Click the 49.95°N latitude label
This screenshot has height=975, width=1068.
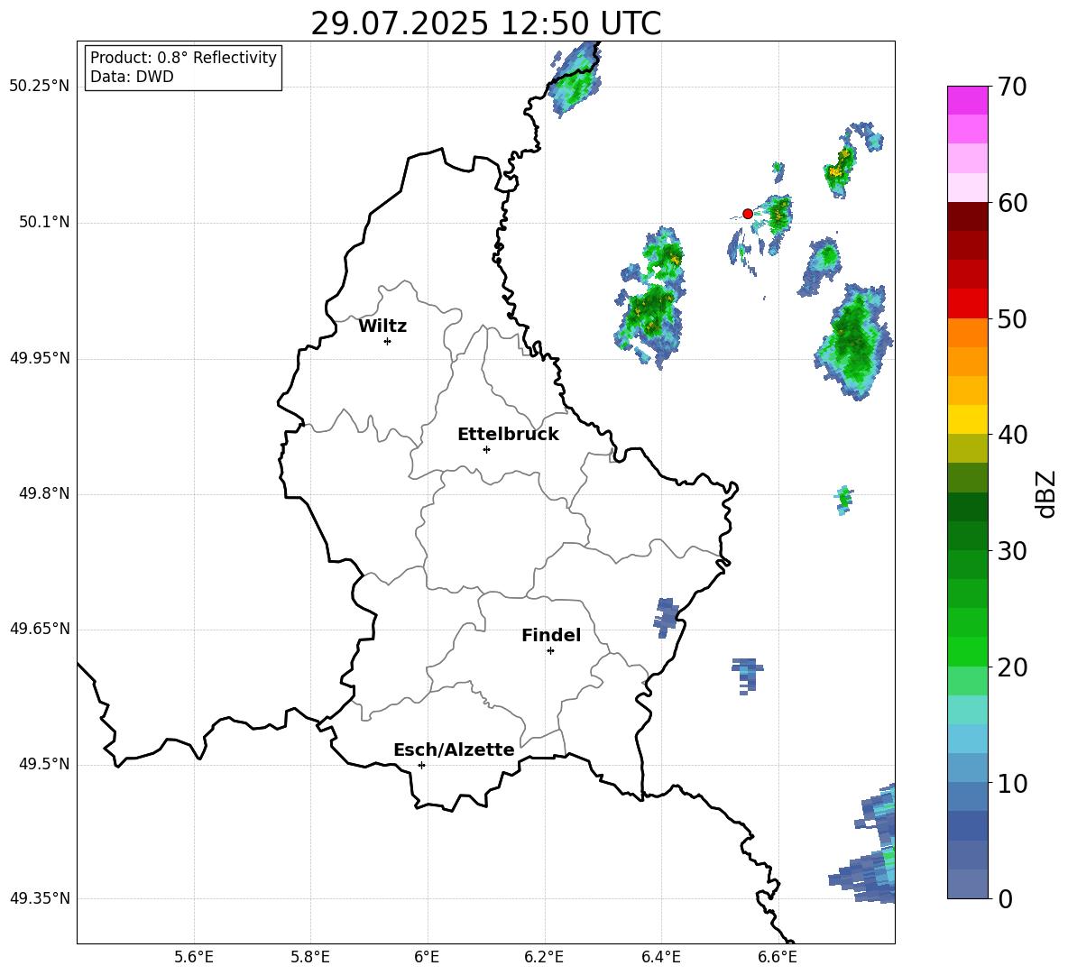[40, 357]
